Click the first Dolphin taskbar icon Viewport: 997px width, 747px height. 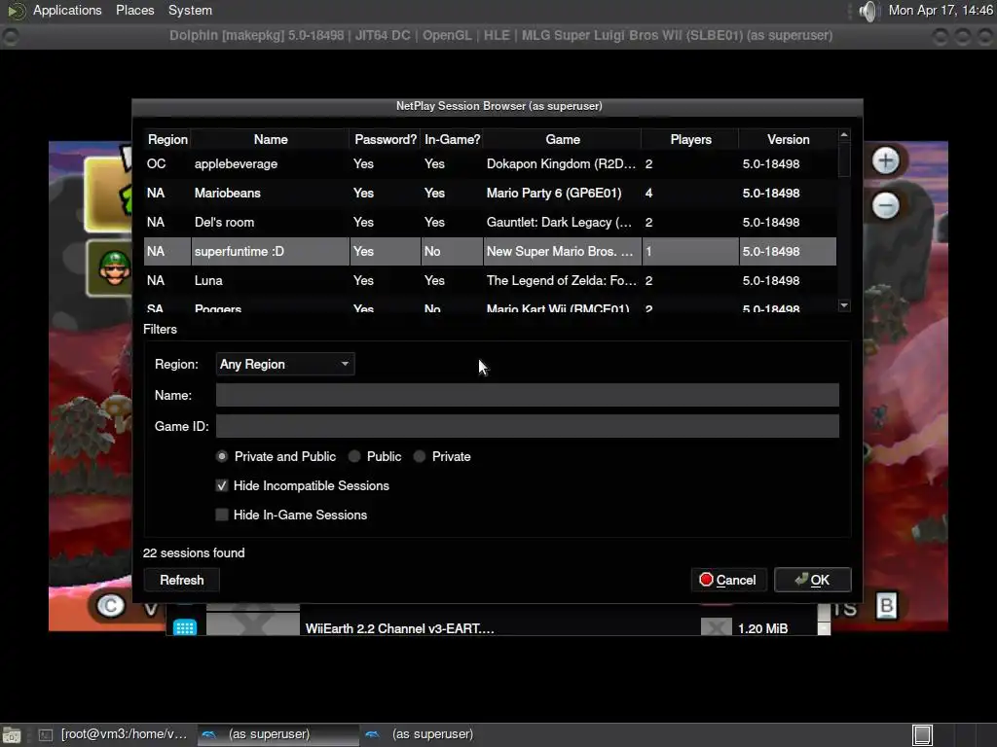tap(208, 735)
